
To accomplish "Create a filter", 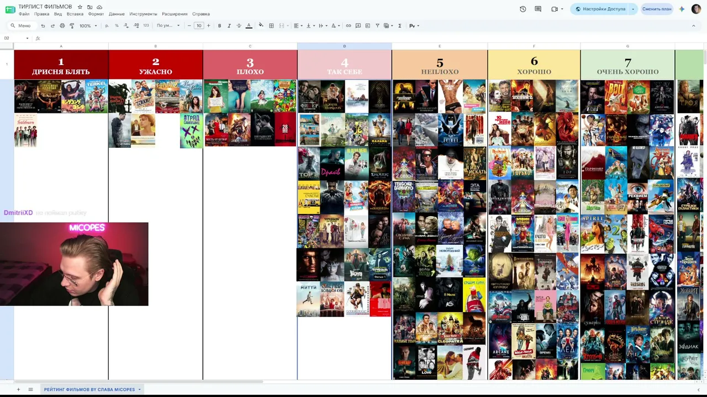I will click(x=377, y=26).
